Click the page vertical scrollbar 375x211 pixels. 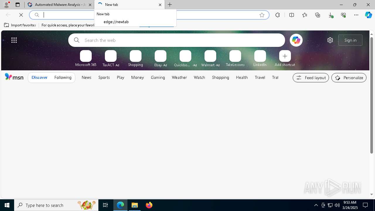click(x=372, y=95)
